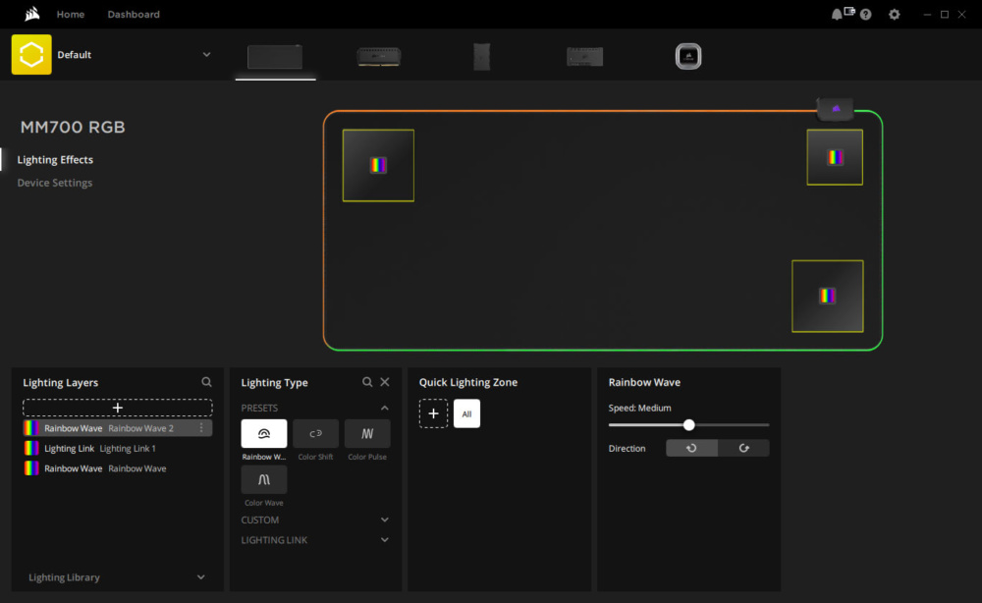The height and width of the screenshot is (603, 982).
Task: Select the Color Wave preset icon
Action: [x=263, y=479]
